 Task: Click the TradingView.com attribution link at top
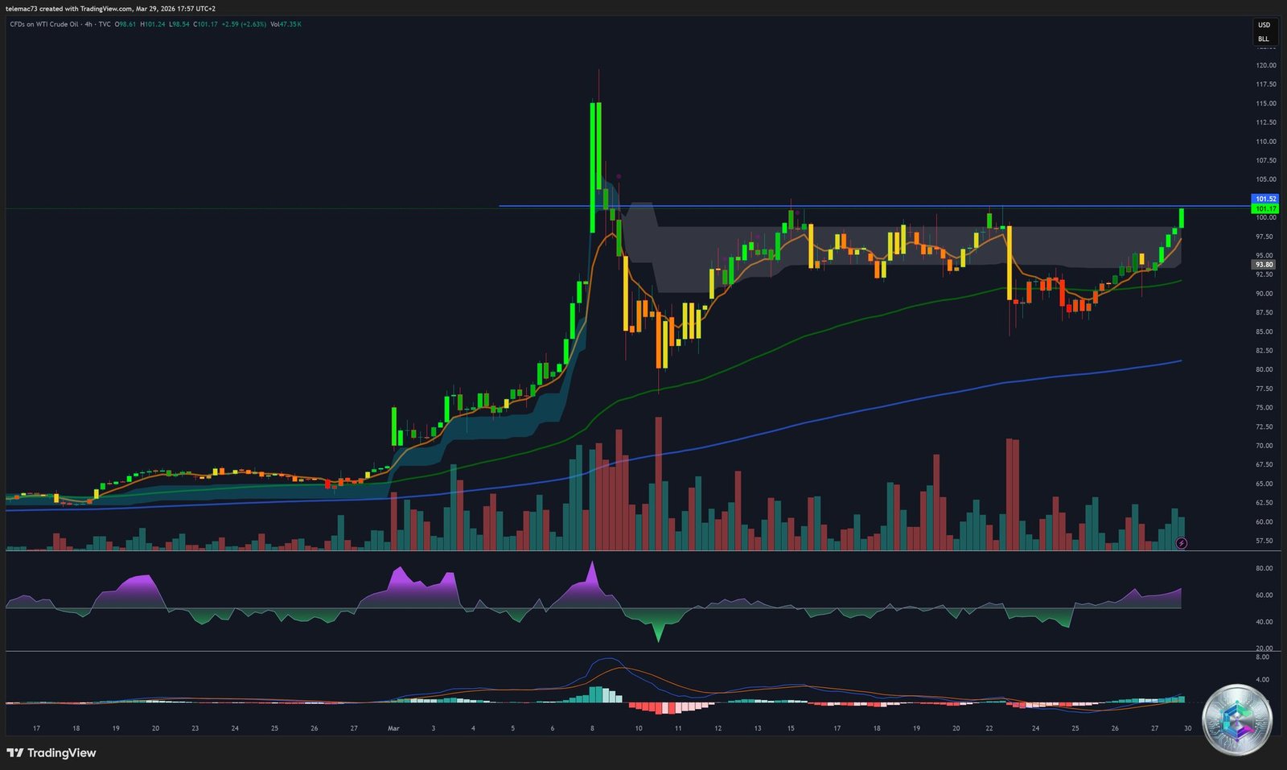tap(105, 9)
